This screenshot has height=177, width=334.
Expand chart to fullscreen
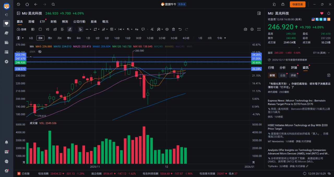click(259, 29)
